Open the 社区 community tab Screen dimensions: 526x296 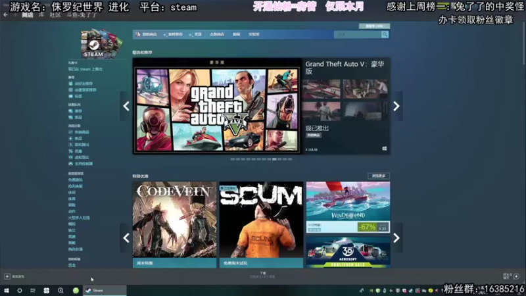[x=55, y=14]
